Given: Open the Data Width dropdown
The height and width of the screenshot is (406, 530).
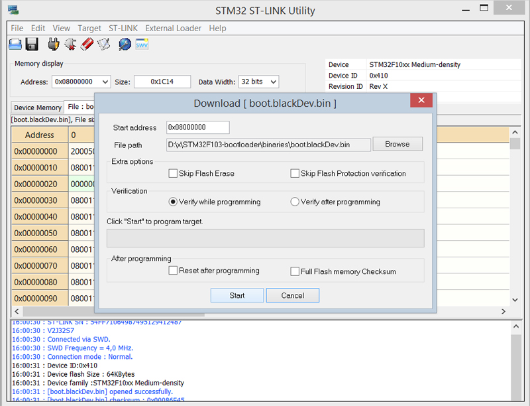Looking at the screenshot, I should (x=274, y=82).
